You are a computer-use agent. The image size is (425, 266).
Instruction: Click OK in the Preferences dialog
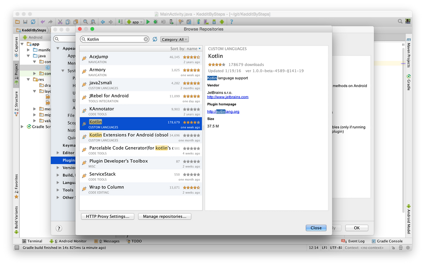357,228
